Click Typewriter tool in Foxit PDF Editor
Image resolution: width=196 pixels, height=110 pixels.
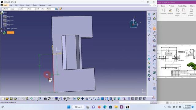pyautogui.click(x=163, y=11)
